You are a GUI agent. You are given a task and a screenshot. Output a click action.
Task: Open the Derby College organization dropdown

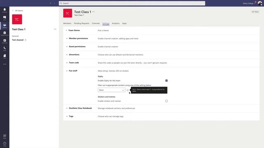pos(249,3)
